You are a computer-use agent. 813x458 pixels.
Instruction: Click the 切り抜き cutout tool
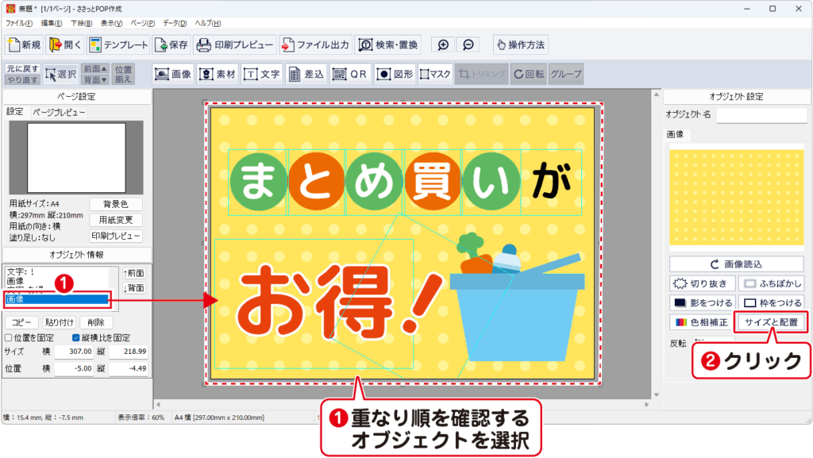pos(702,283)
